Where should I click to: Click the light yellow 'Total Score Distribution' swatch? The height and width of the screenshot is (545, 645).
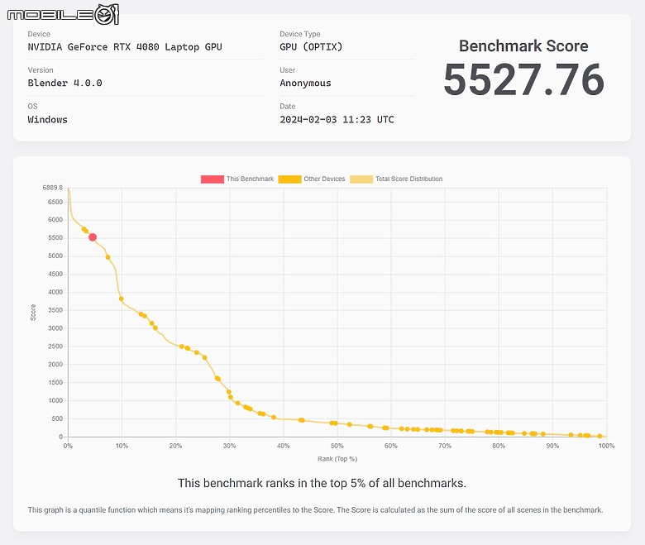(x=361, y=179)
